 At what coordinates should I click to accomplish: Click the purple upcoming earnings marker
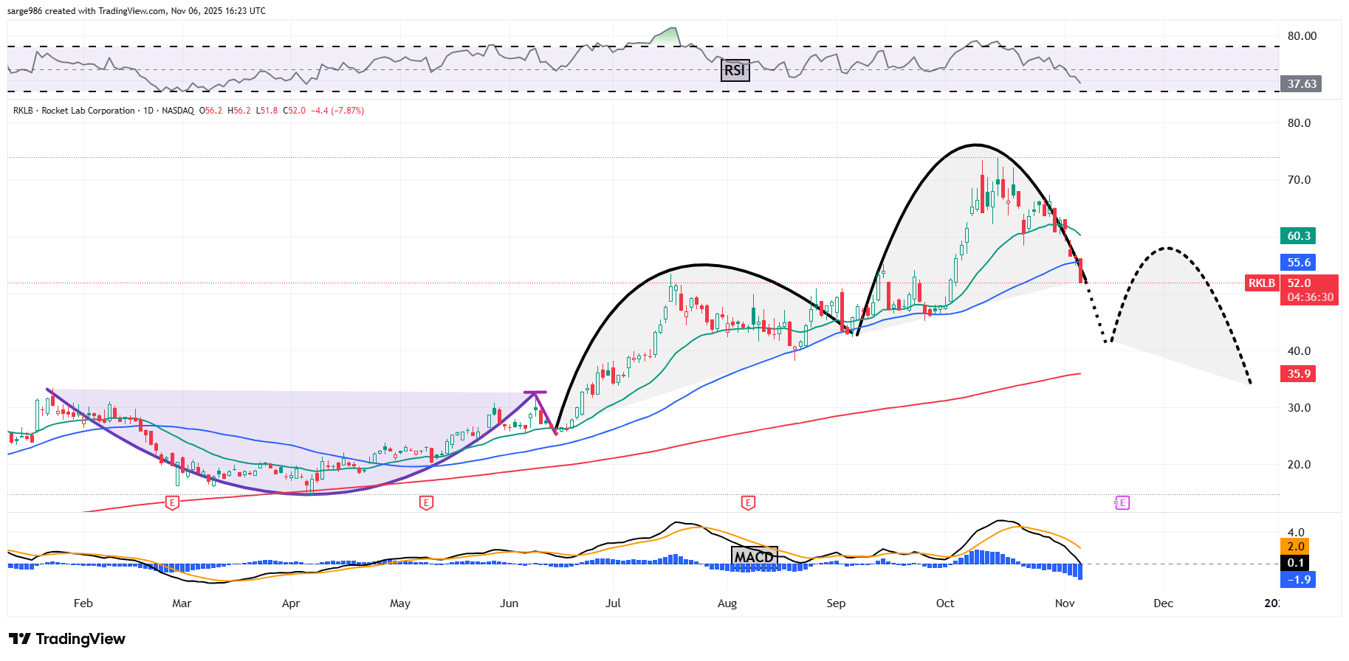1122,503
